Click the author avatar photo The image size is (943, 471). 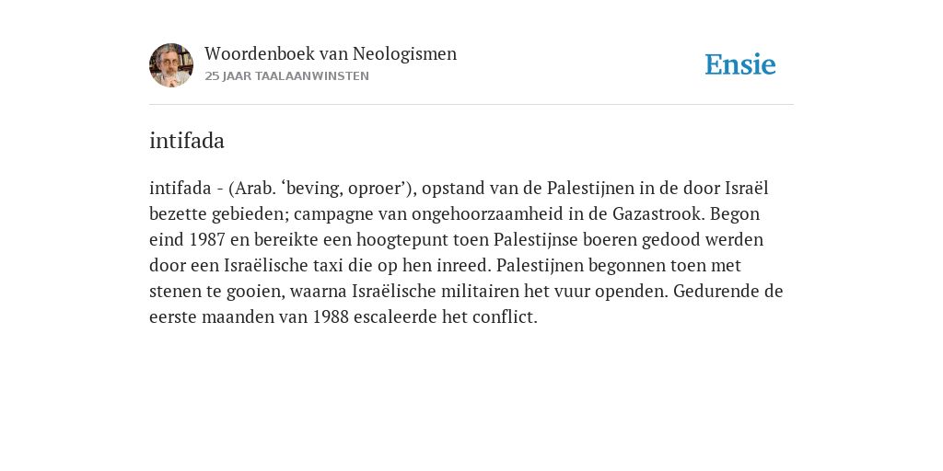(171, 65)
